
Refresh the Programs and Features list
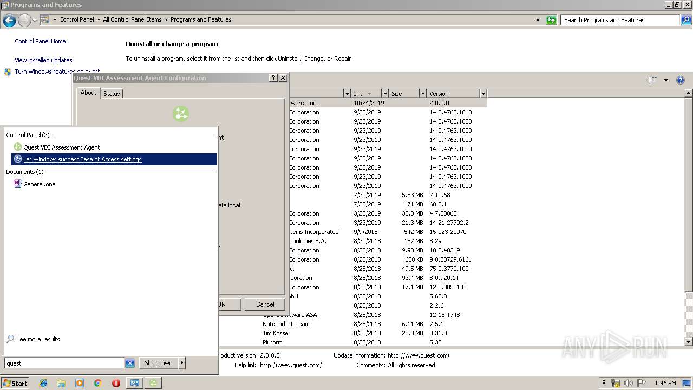click(551, 20)
